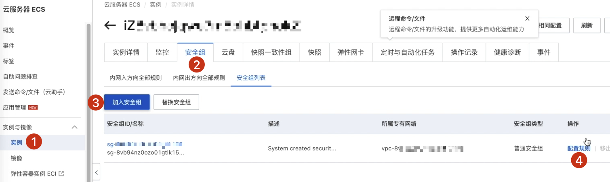Click the 'System created securit...' description
The image size is (610, 182).
[302, 148]
